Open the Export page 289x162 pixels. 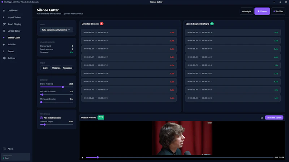[x=11, y=51]
